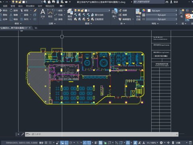Expand the Modify (修改) panel
This screenshot has height=145, width=193.
(x=18, y=23)
